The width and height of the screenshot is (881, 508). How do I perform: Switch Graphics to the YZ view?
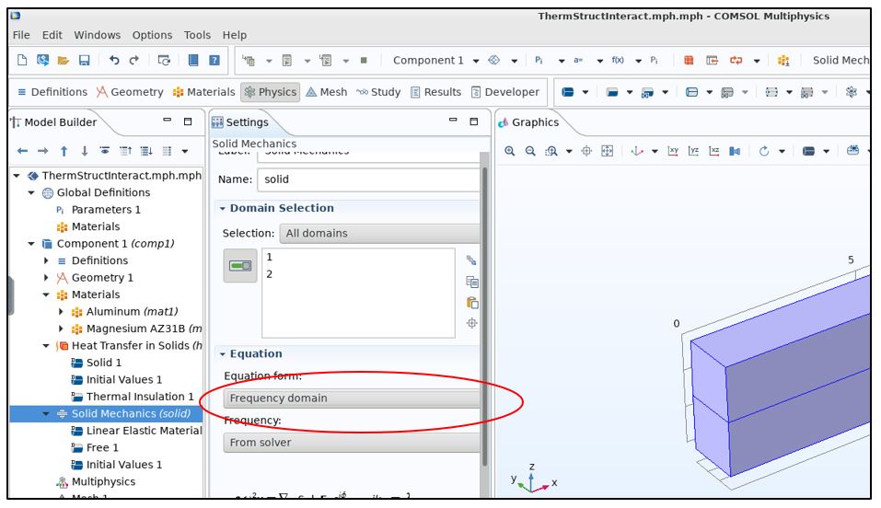[x=693, y=151]
